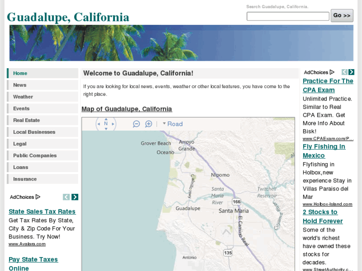Pan map north using compass up arrow
This screenshot has height=271, width=362.
tap(106, 119)
